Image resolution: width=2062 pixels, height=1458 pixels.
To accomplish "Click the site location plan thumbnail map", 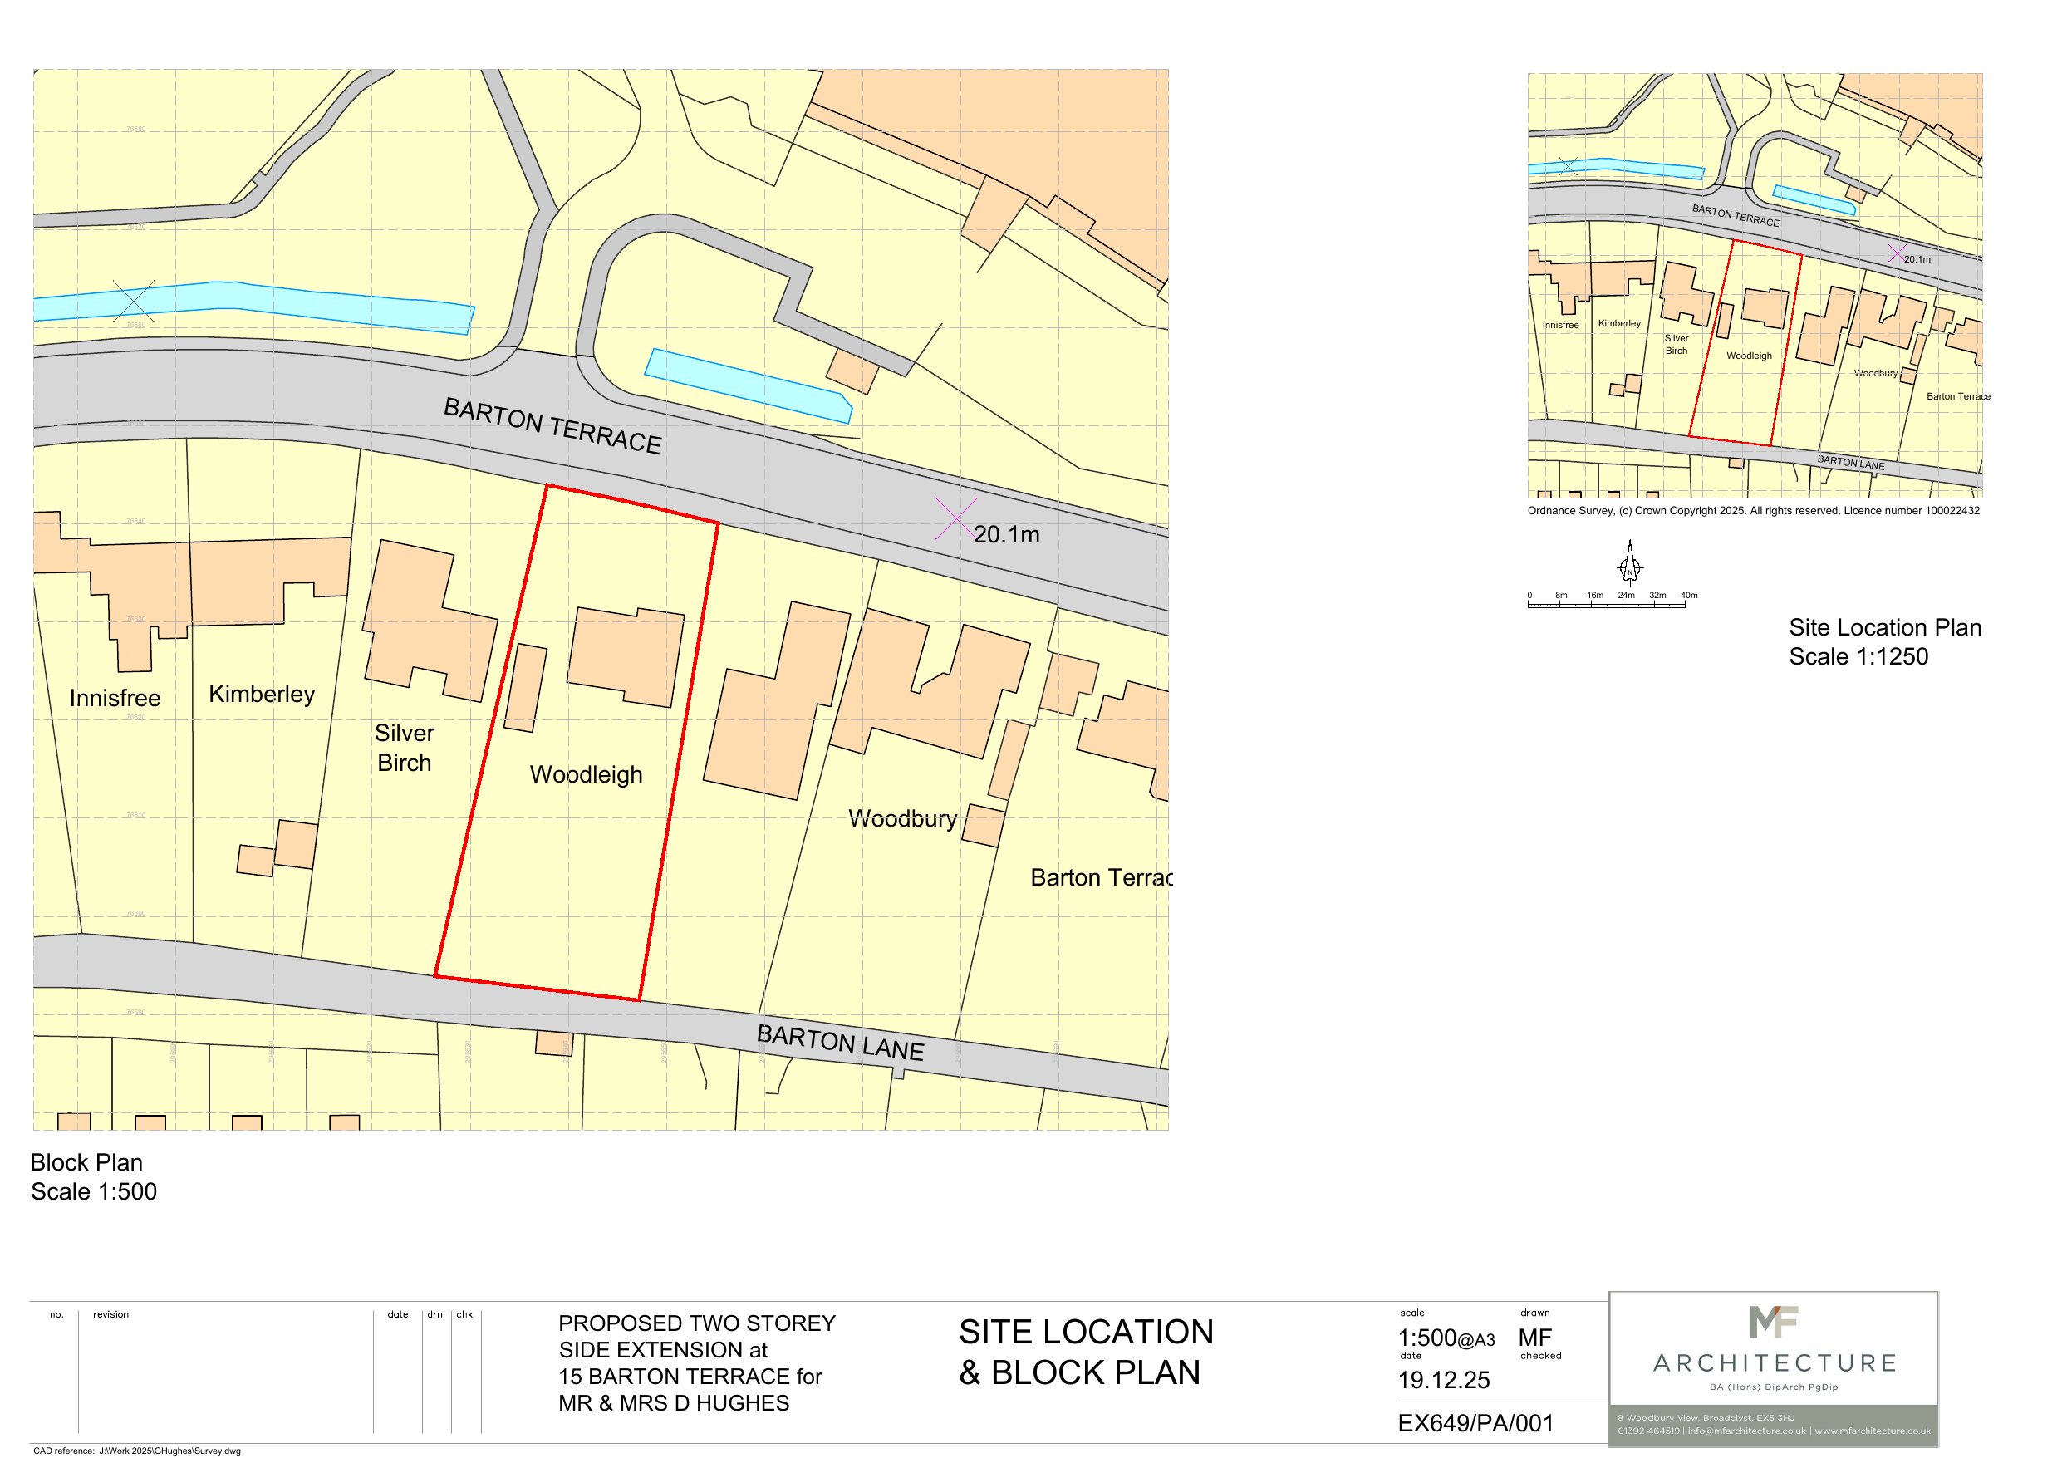I will (1754, 285).
